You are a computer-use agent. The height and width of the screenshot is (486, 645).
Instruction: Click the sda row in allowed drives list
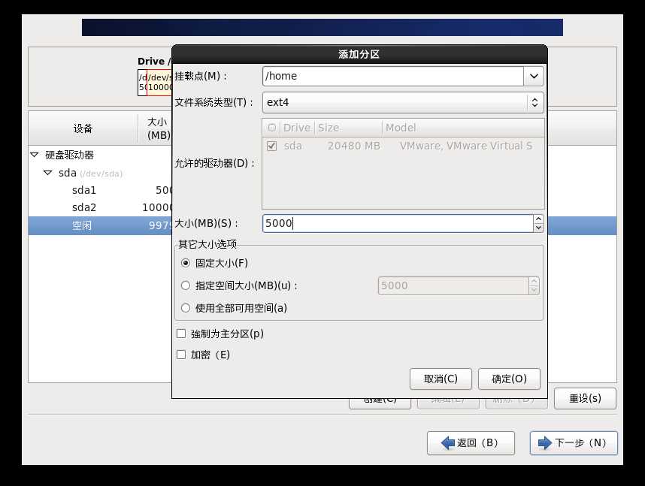pos(403,146)
